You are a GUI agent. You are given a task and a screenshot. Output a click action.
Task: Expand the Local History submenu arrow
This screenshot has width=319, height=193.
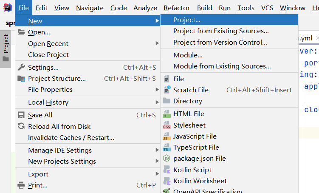157,102
